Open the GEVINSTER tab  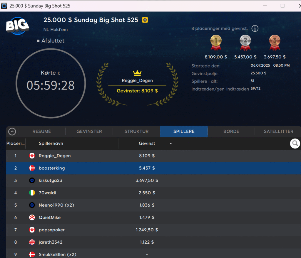coord(89,131)
